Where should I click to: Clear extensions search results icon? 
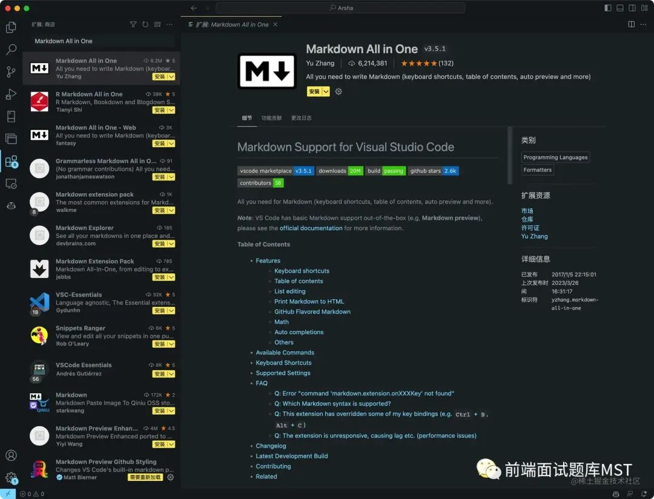(157, 25)
